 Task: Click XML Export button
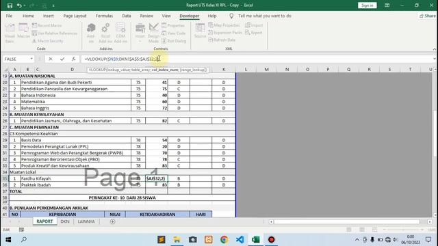pyautogui.click(x=253, y=33)
